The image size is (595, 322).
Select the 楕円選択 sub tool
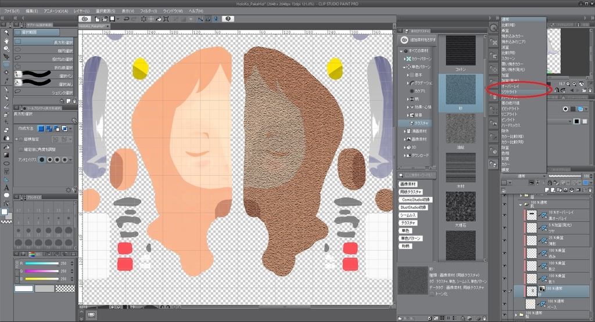[x=44, y=50]
